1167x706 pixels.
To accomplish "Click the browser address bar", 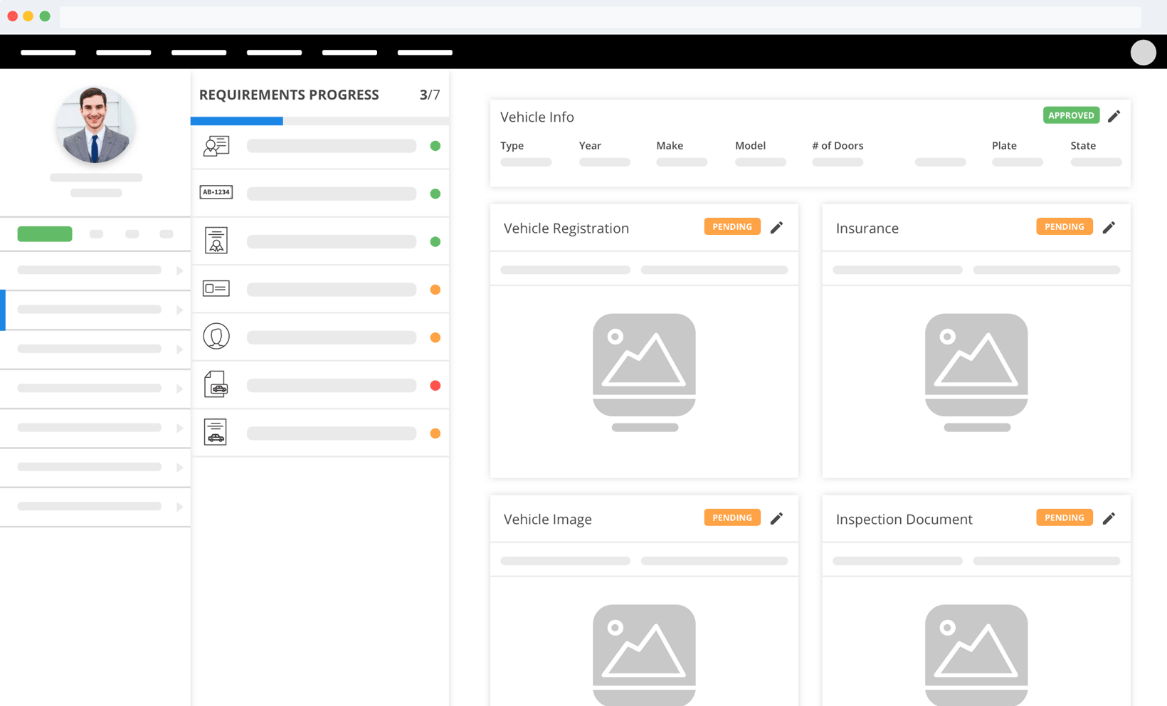I will (x=600, y=17).
